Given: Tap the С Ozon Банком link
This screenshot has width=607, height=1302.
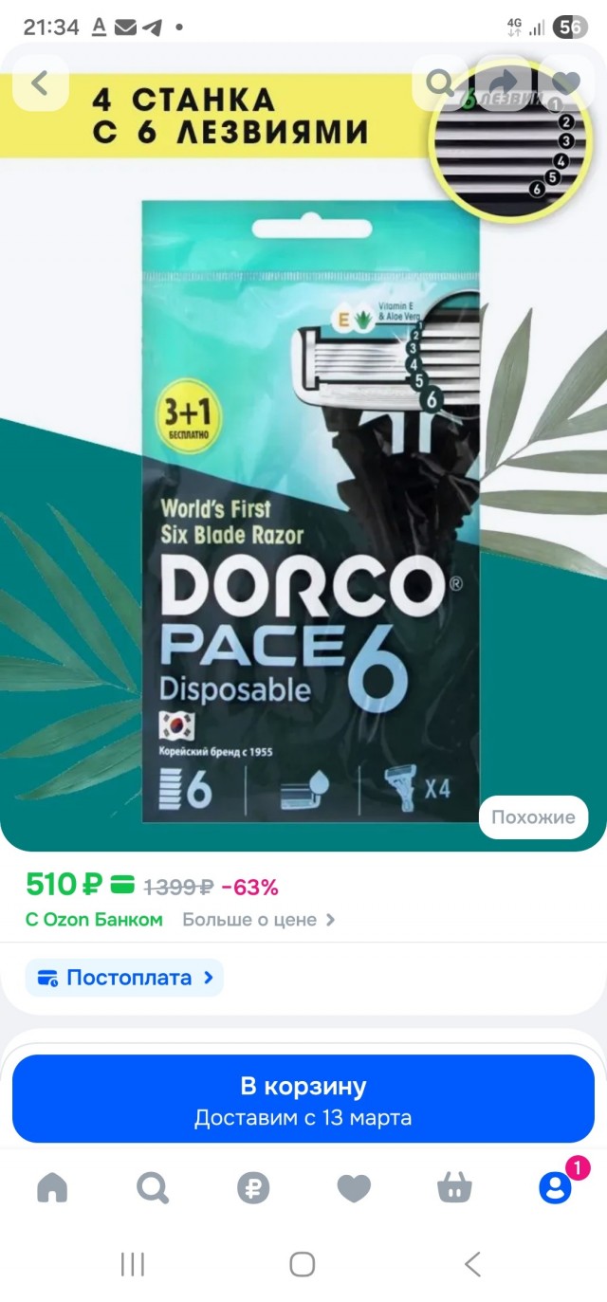Looking at the screenshot, I should (94, 920).
